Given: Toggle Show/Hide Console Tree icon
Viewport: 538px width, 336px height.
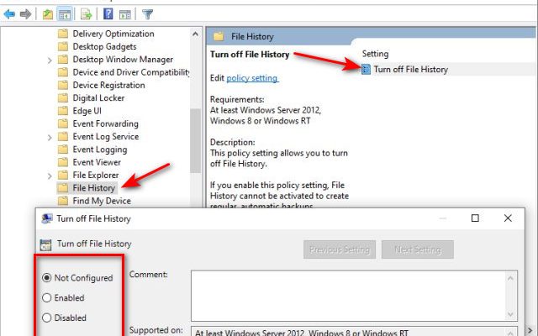Looking at the screenshot, I should pyautogui.click(x=65, y=14).
